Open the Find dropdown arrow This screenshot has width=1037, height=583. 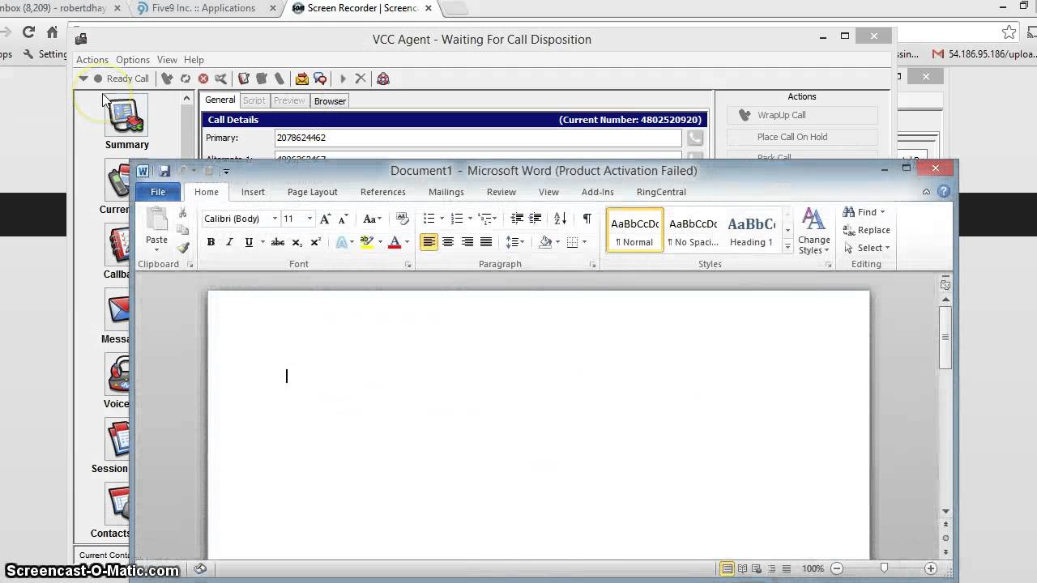[x=882, y=212]
